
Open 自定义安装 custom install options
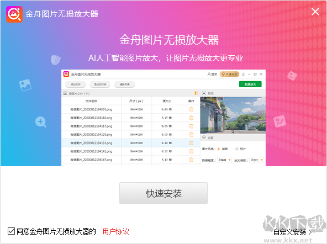pos(293,232)
